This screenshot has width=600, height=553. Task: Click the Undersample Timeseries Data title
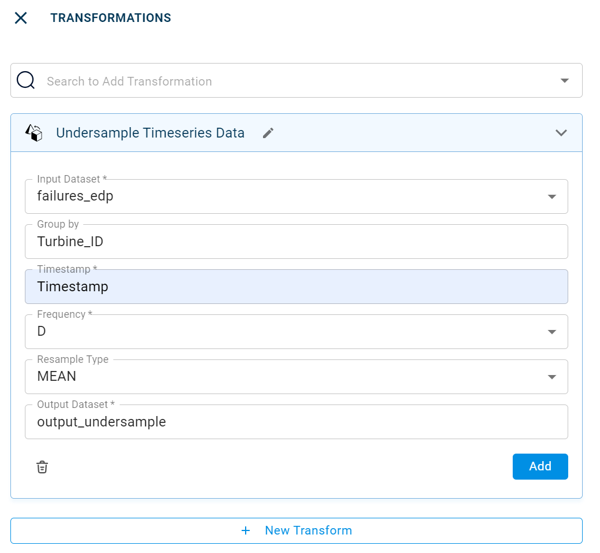tap(150, 133)
